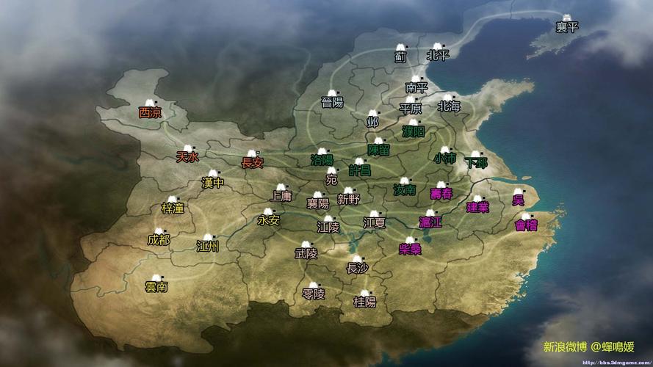Image resolution: width=653 pixels, height=367 pixels.
Task: Click the 平原 label
Action: pyautogui.click(x=411, y=109)
